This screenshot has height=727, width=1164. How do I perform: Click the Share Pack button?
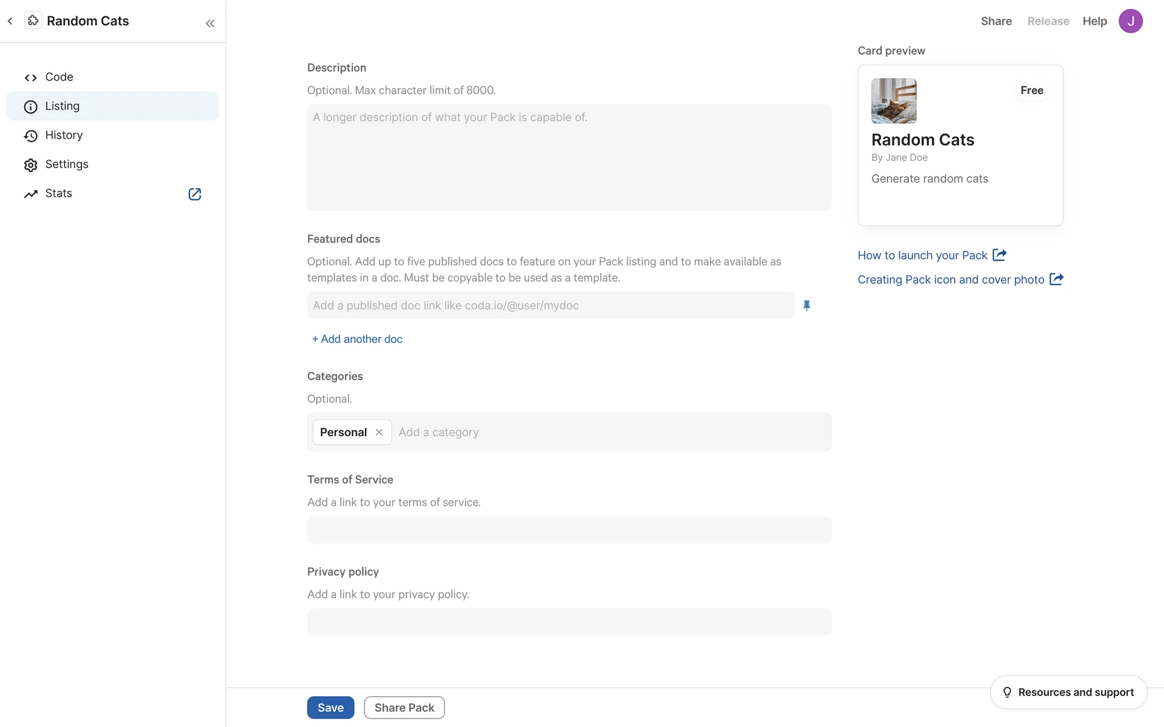click(x=404, y=708)
